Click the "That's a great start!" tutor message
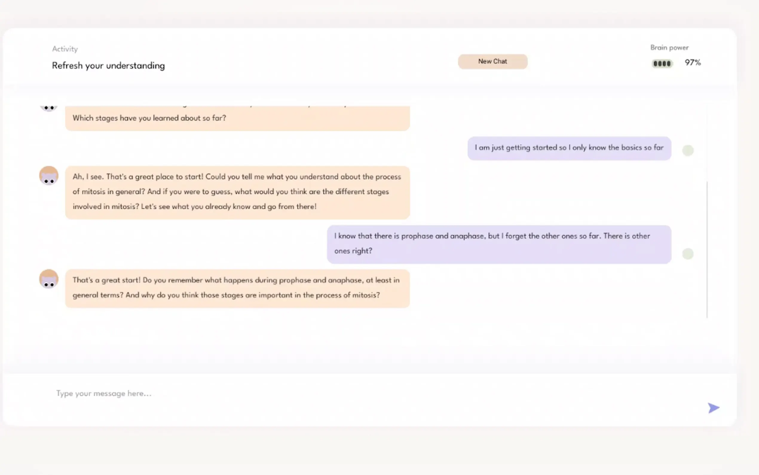 [x=237, y=288]
